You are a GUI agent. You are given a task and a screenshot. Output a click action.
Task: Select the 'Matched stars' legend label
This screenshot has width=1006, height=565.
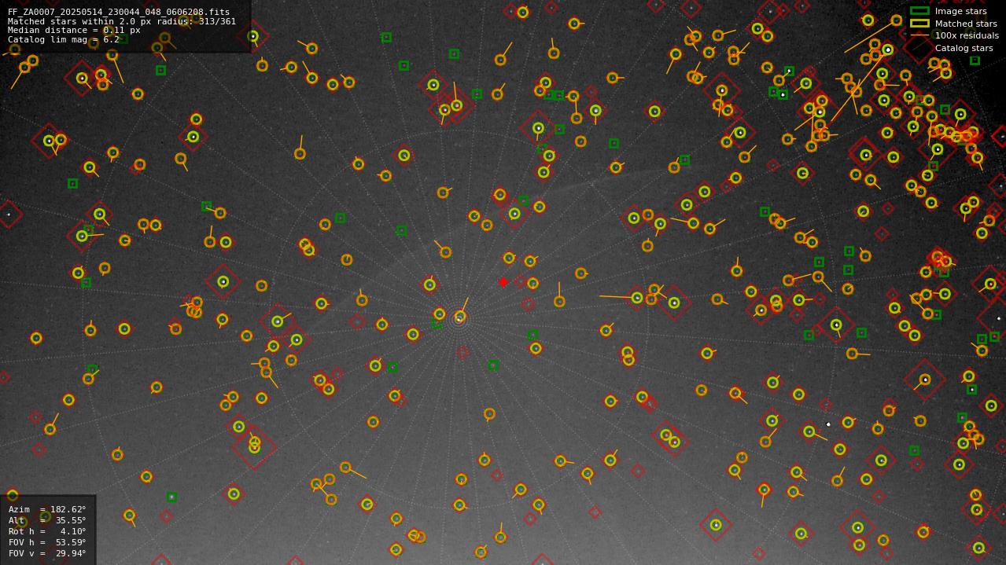[x=966, y=24]
